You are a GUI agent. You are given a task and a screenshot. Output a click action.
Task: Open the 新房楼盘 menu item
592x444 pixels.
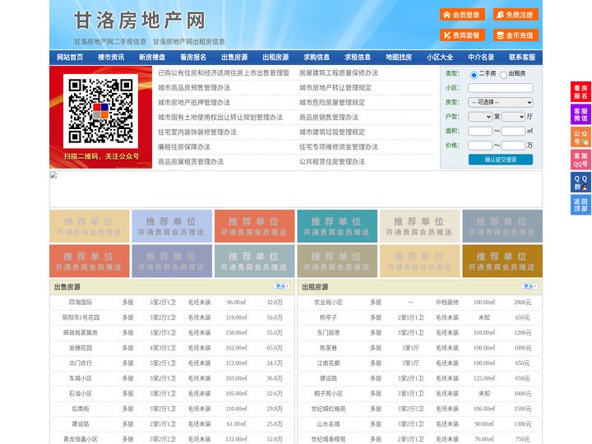tap(152, 58)
